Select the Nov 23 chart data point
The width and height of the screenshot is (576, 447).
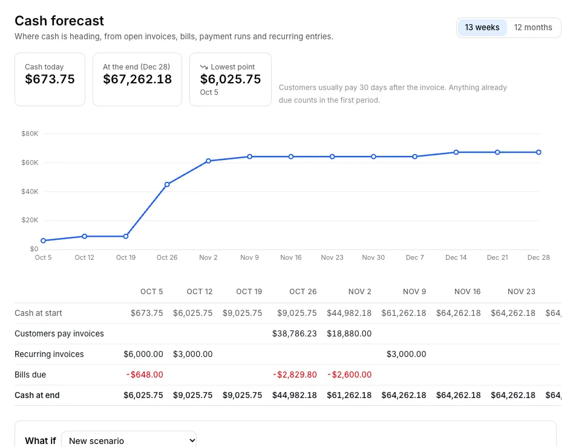[x=332, y=156]
